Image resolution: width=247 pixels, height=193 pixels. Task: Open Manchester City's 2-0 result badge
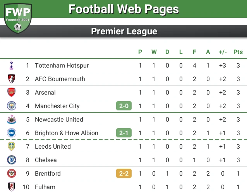[124, 106]
